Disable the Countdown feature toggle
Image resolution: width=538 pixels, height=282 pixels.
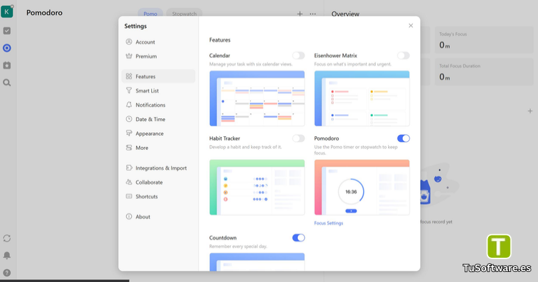click(x=298, y=238)
